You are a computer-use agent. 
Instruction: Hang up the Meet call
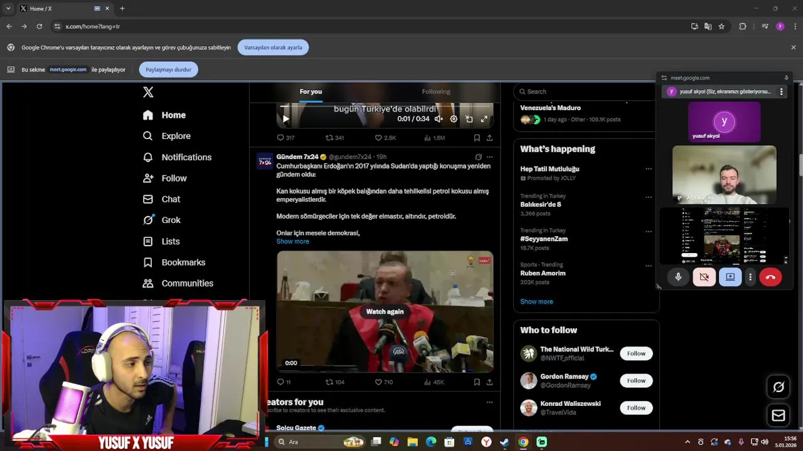click(x=770, y=277)
